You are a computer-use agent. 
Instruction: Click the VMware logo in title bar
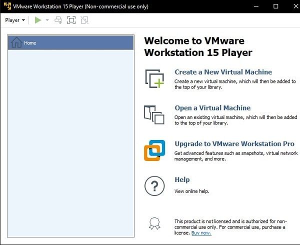point(7,6)
